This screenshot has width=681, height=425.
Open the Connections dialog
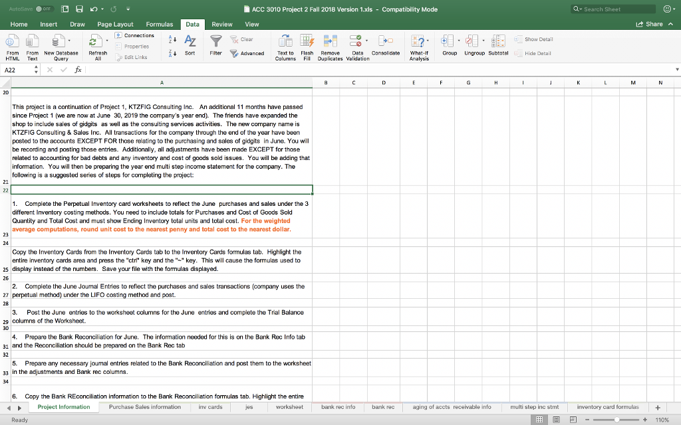click(134, 35)
